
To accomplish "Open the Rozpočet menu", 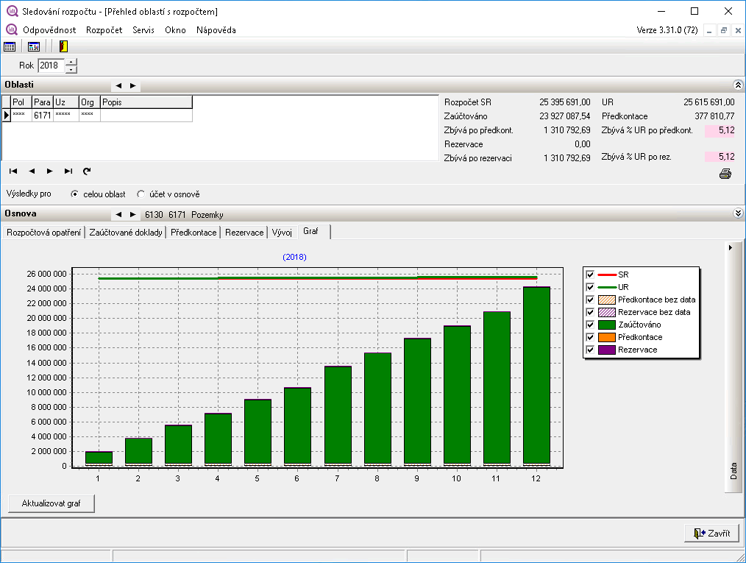I will [x=104, y=30].
